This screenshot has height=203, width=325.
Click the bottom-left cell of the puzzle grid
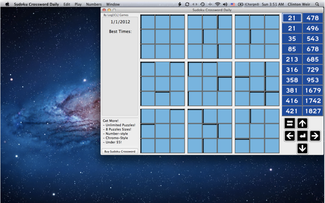pos(148,146)
